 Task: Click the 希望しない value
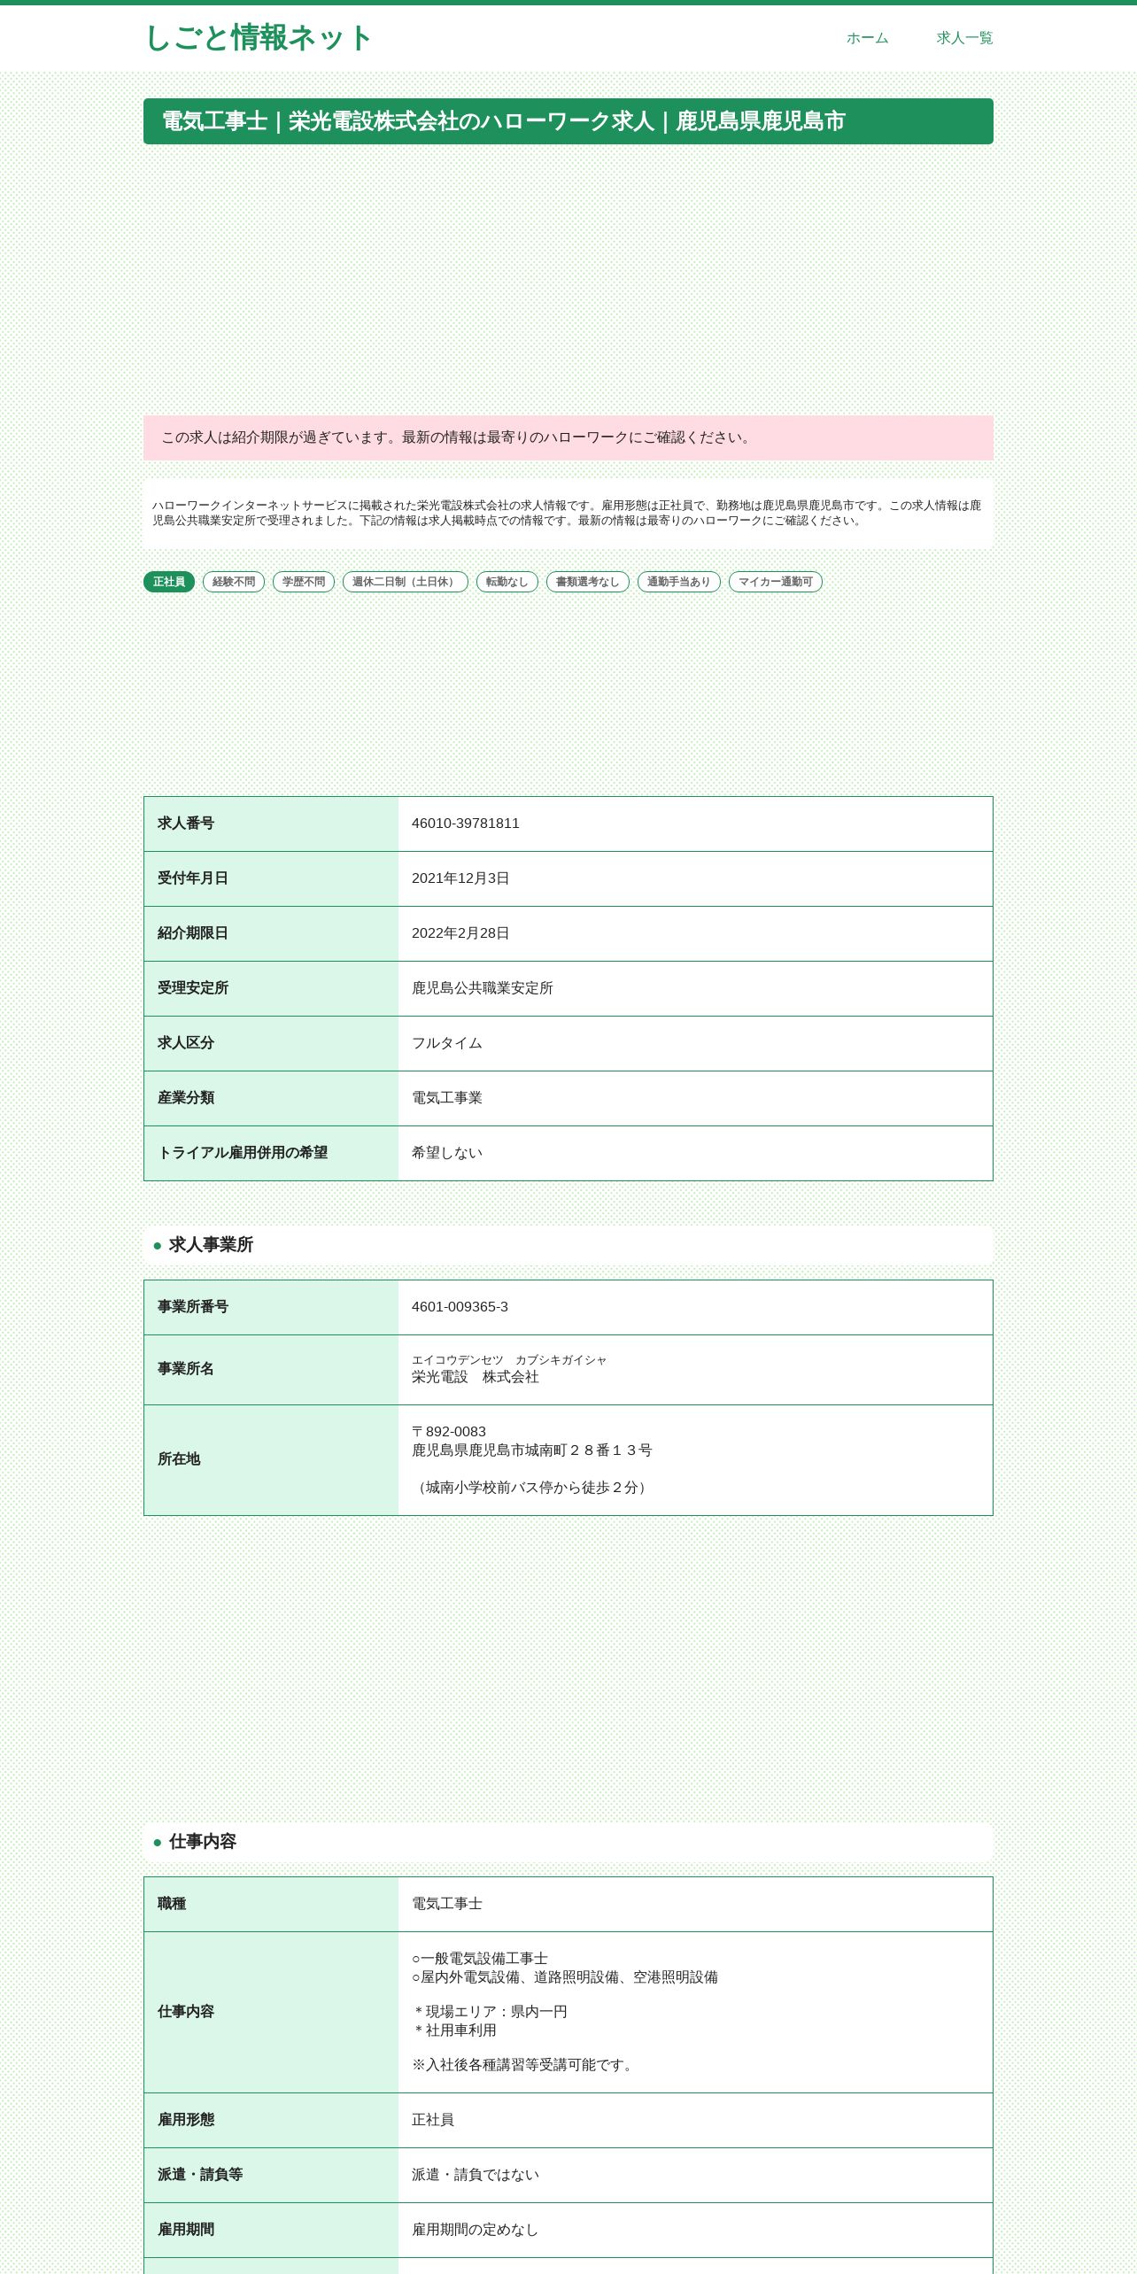(x=447, y=1153)
